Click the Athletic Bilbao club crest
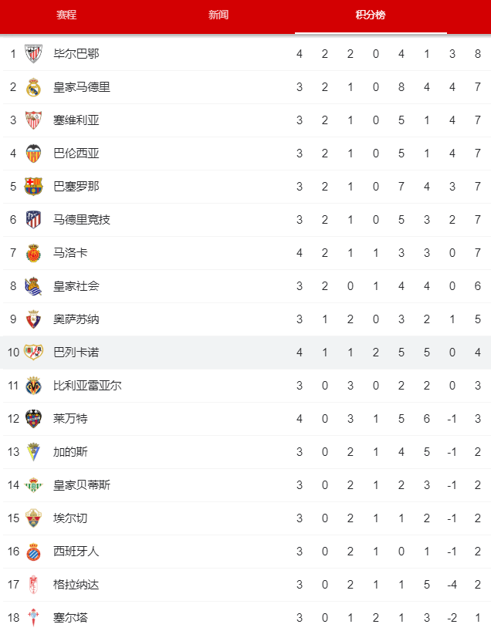Viewport: 491px width, 631px height. pos(33,53)
